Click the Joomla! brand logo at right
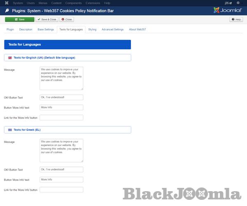Viewport: 247px width, 206px height. pyautogui.click(x=228, y=10)
